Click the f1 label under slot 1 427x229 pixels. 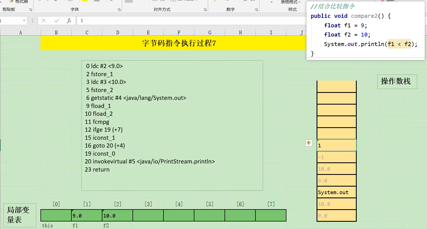75,226
